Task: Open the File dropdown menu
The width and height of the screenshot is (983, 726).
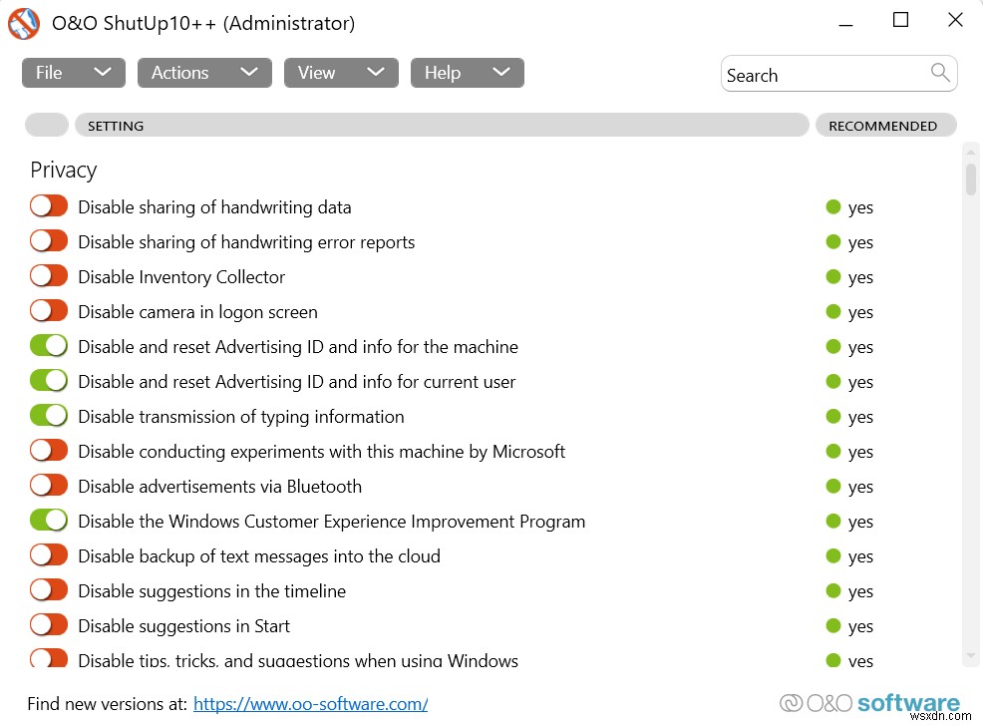Action: 73,72
